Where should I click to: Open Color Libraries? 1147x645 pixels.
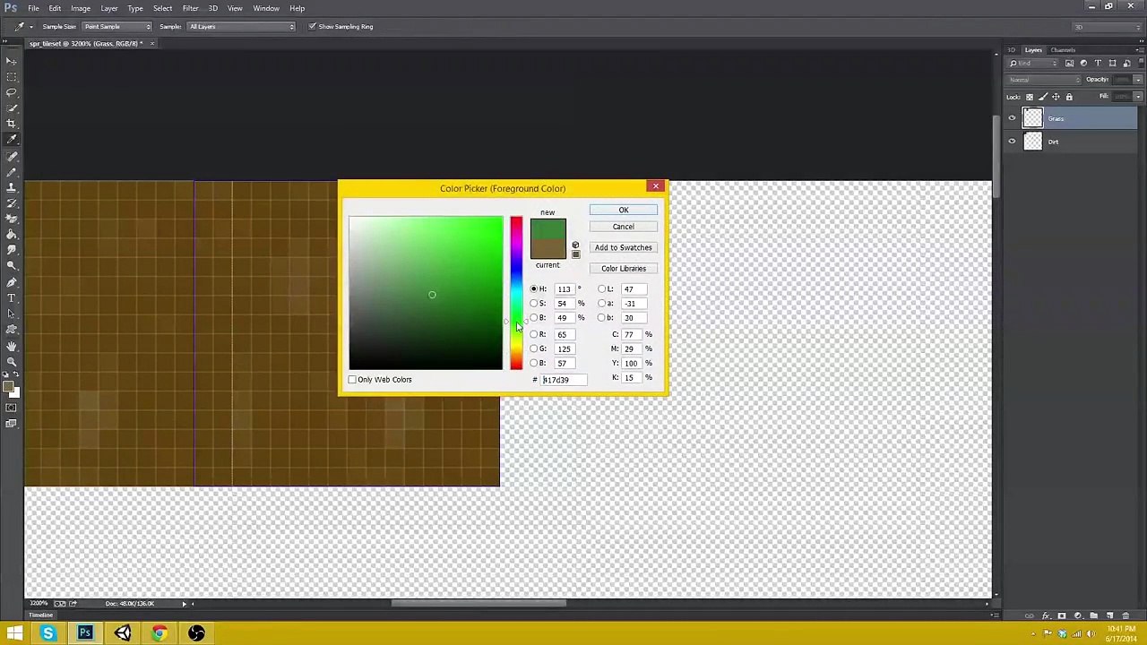point(624,269)
